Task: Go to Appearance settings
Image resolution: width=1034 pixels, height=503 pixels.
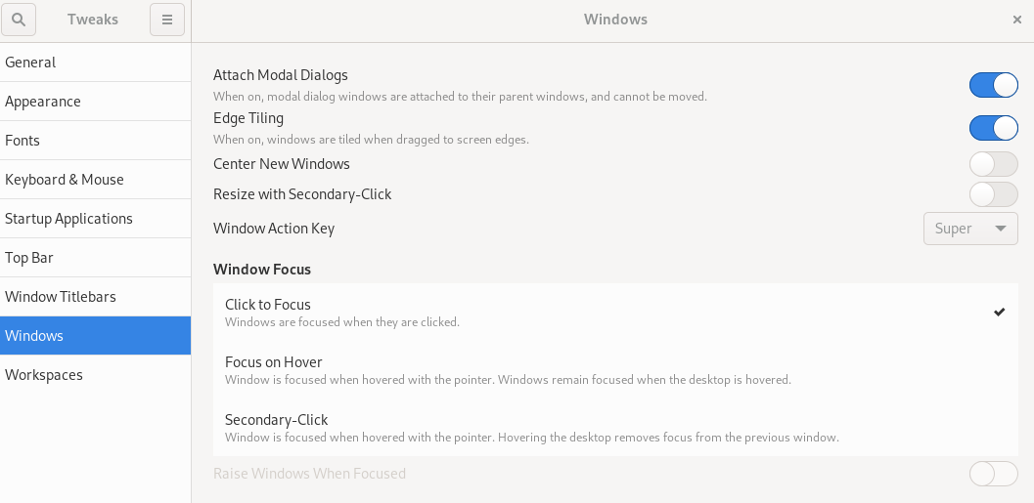Action: tap(95, 102)
